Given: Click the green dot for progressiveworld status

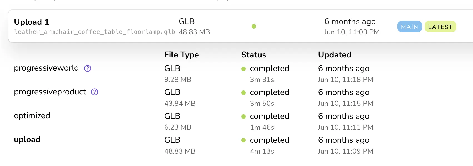Looking at the screenshot, I should click(243, 69).
